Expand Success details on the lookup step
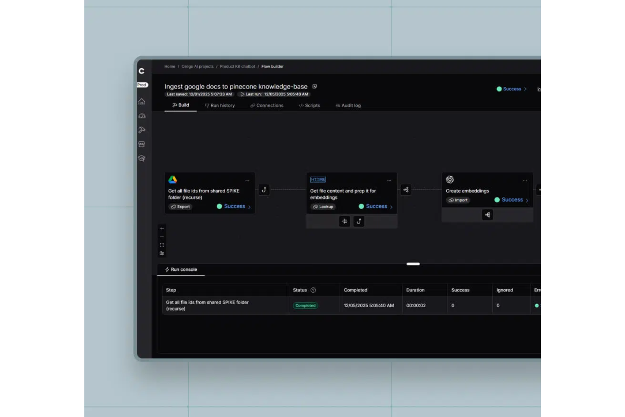Screen dimensions: 625x417 coord(375,206)
